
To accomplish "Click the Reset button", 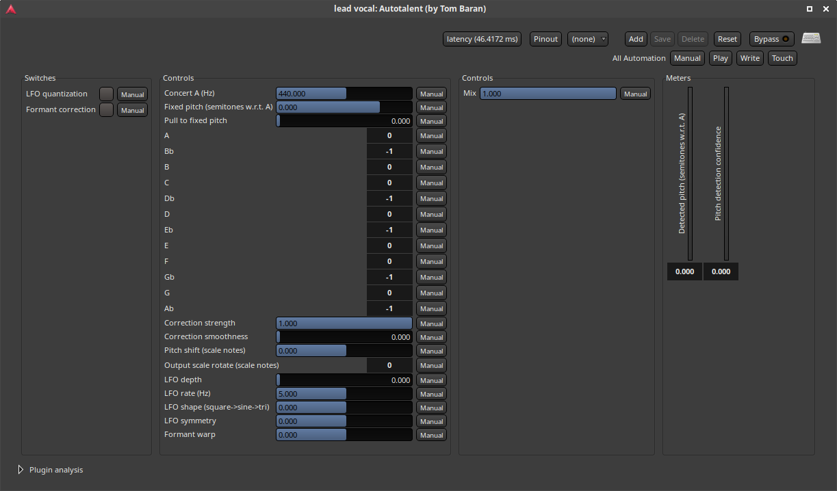I will click(x=727, y=39).
